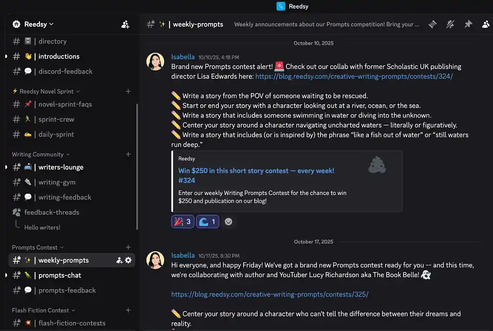
Task: Open the edit channel gear for weekly-prompts
Action: pyautogui.click(x=128, y=260)
